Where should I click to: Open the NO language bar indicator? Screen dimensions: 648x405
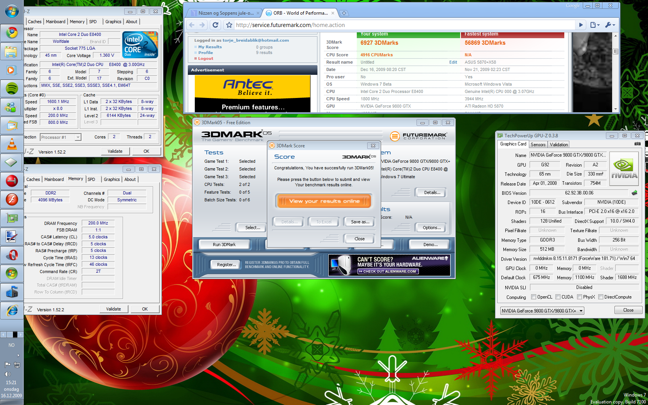coord(12,345)
